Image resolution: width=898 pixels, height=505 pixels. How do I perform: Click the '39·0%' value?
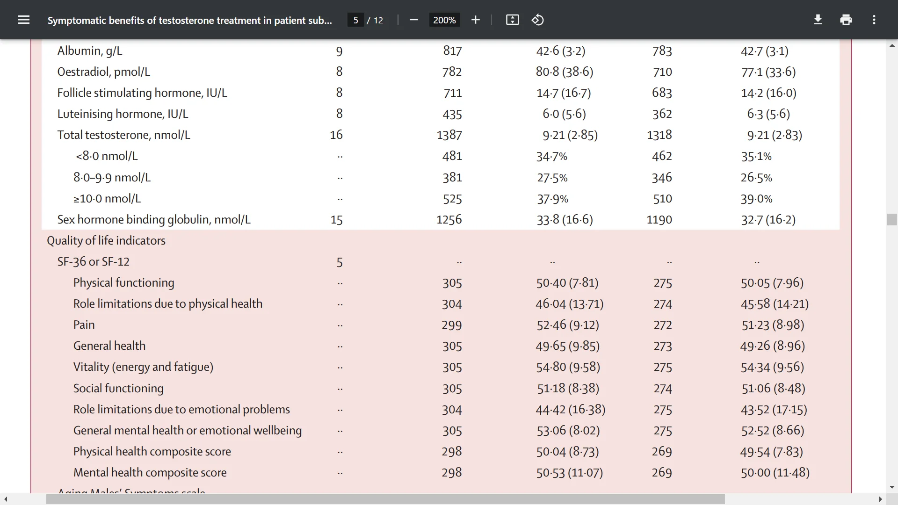757,199
